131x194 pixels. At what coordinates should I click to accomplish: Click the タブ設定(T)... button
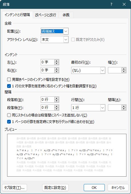pyautogui.click(x=15, y=188)
